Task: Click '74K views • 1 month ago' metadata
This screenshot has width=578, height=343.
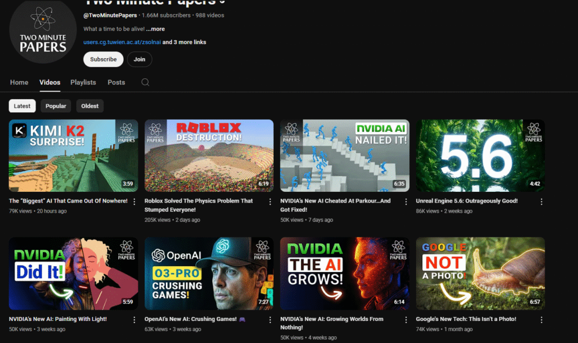Action: [444, 329]
